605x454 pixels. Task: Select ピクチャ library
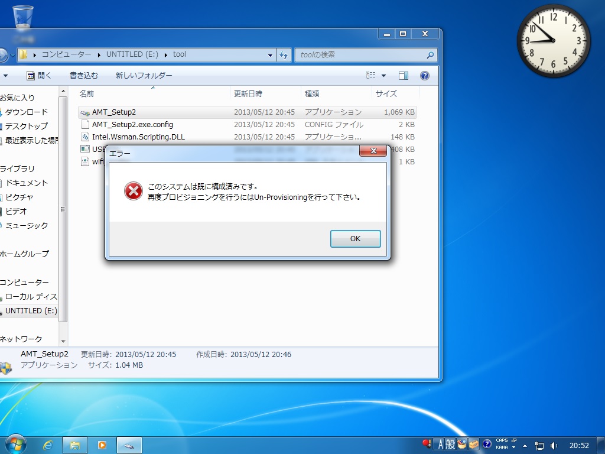[19, 197]
